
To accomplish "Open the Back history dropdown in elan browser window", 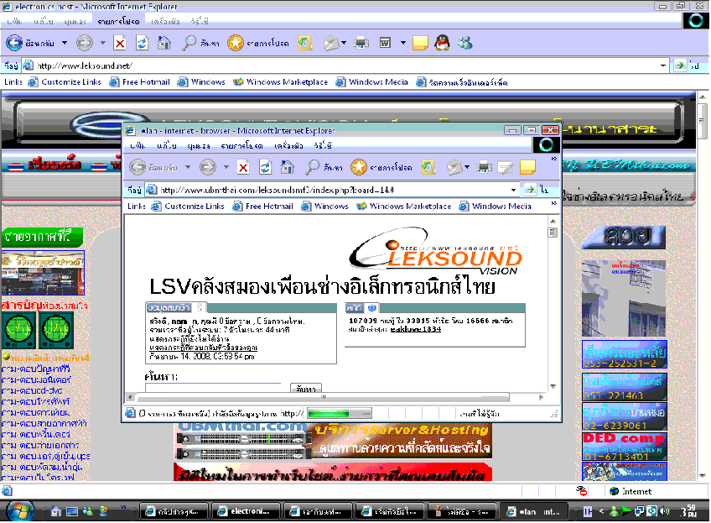I will 188,167.
